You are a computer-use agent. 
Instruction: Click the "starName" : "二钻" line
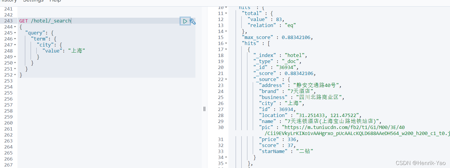coord(286,151)
